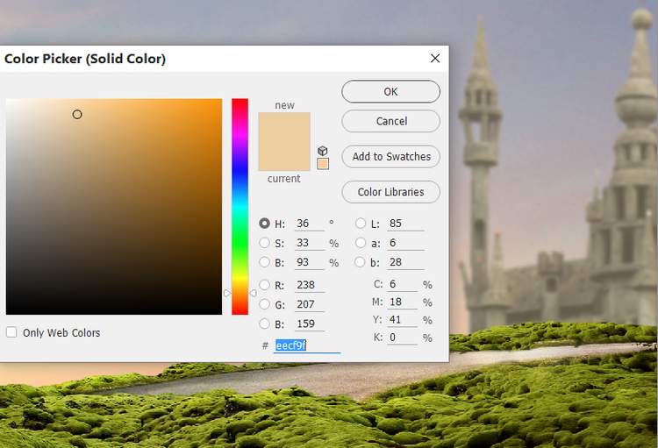Click the small web-safe color swatch

point(323,164)
